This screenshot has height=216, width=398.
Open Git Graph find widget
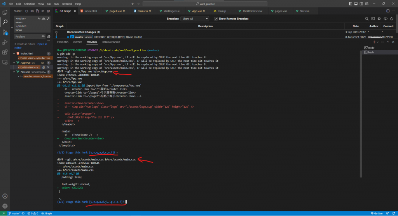pos(367,19)
